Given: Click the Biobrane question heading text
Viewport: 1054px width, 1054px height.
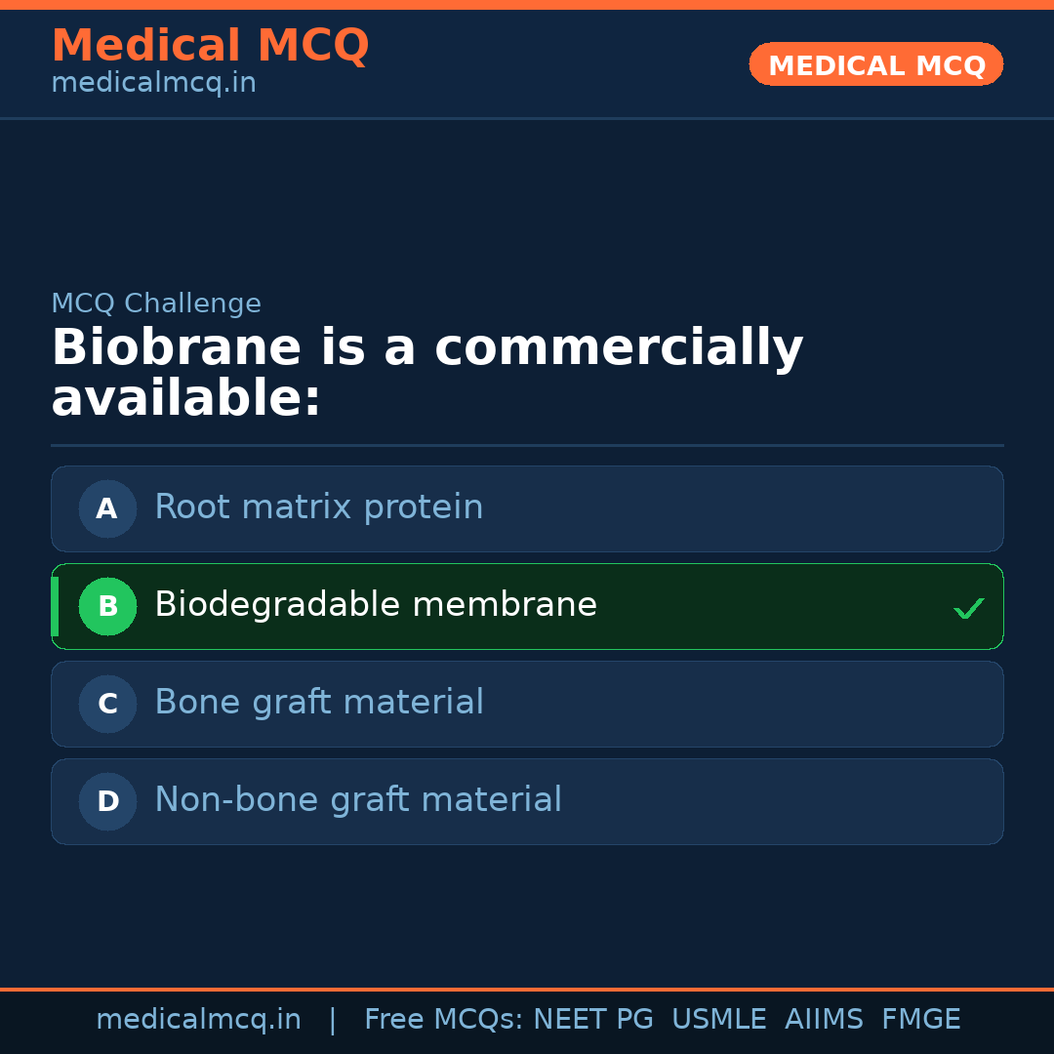Looking at the screenshot, I should click(x=426, y=374).
